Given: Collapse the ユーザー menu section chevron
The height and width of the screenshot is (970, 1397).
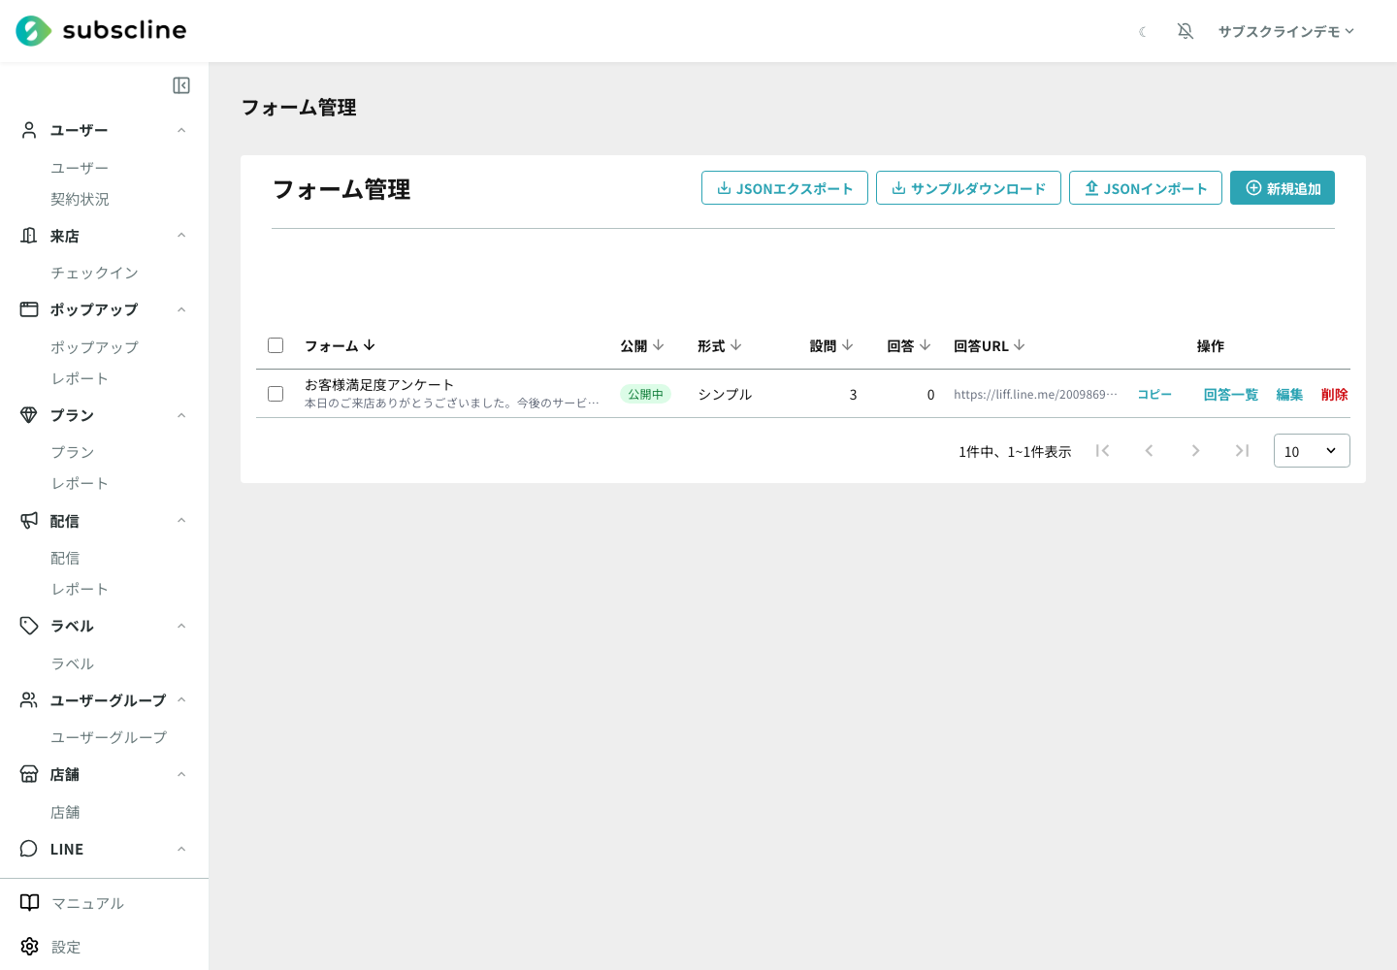Looking at the screenshot, I should [181, 130].
